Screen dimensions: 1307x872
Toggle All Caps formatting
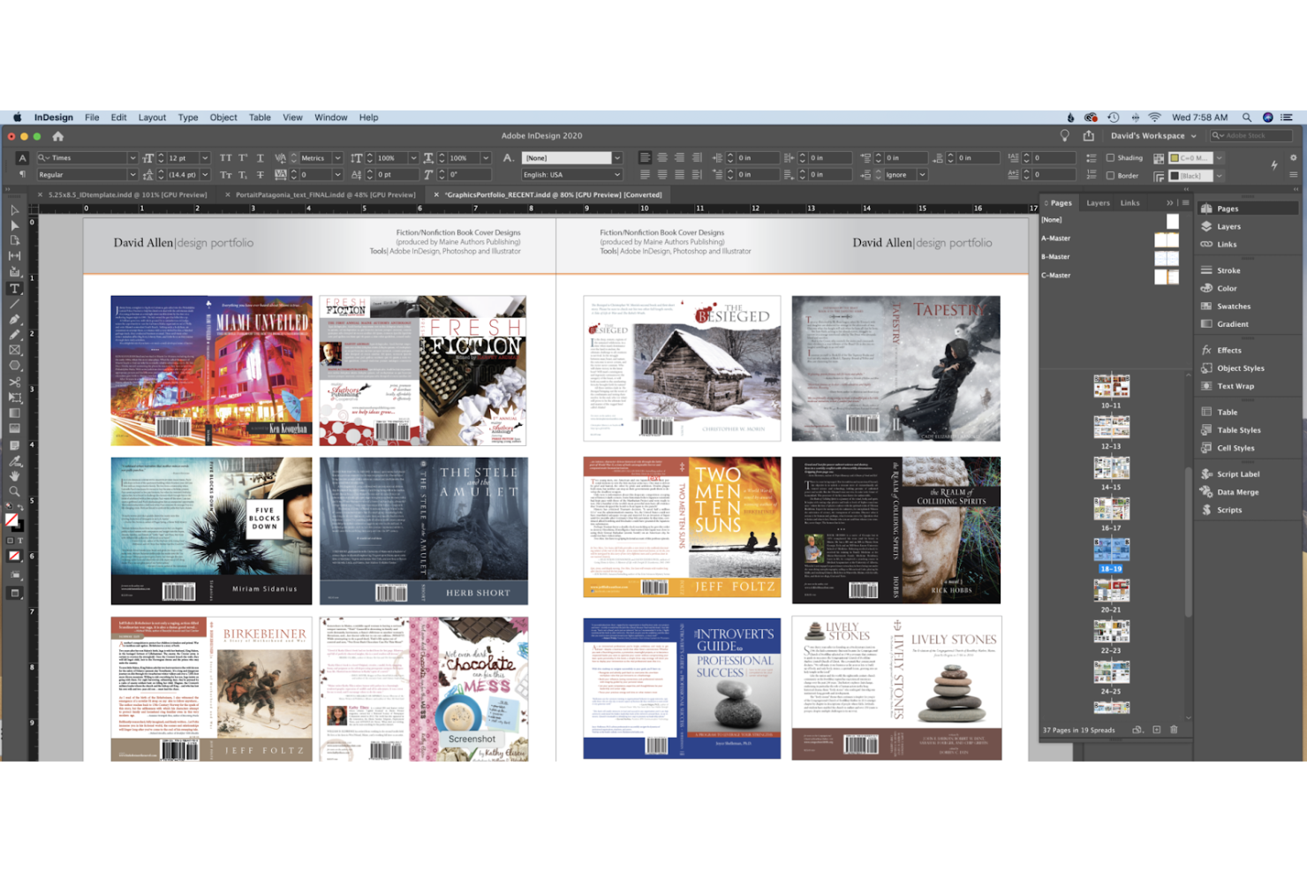(226, 158)
